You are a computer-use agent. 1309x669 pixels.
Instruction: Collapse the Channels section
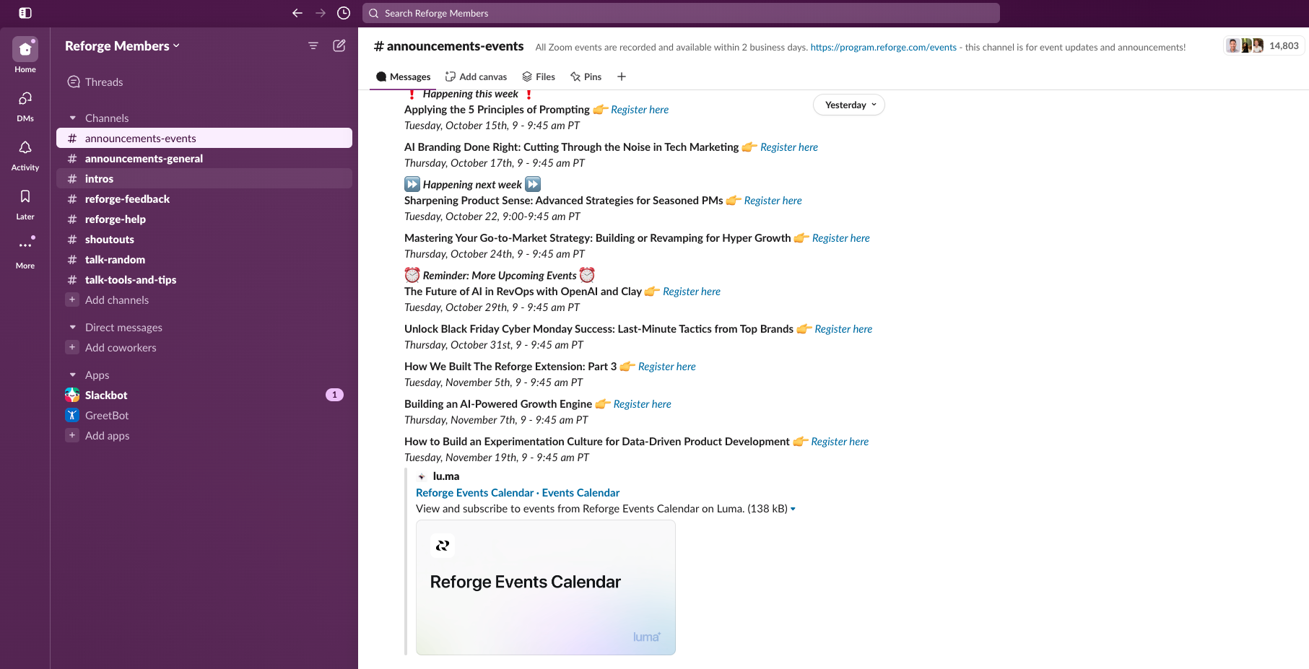pos(73,117)
